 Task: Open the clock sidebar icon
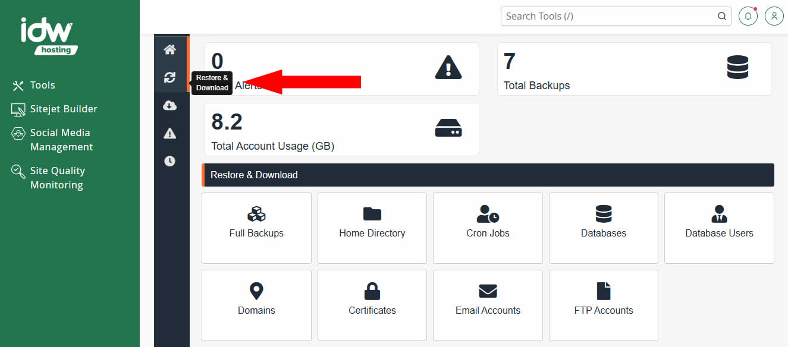170,161
